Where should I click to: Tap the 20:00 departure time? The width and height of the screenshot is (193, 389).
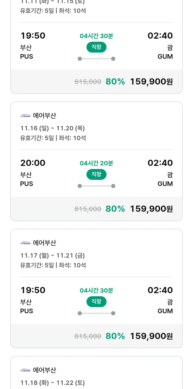(33, 163)
